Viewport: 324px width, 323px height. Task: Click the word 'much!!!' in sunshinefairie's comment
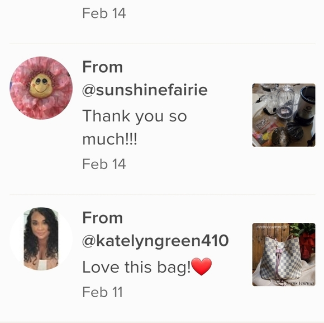pos(109,139)
